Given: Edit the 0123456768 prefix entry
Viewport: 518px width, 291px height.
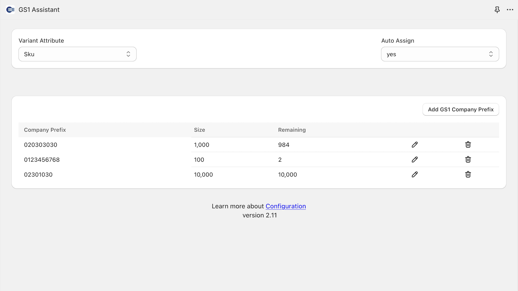Looking at the screenshot, I should point(414,159).
